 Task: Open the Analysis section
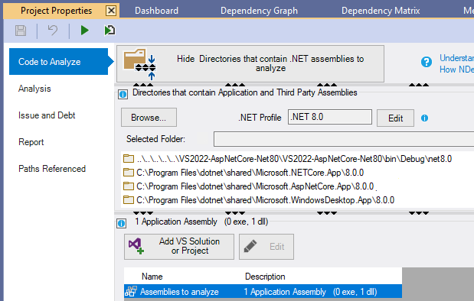(x=34, y=89)
